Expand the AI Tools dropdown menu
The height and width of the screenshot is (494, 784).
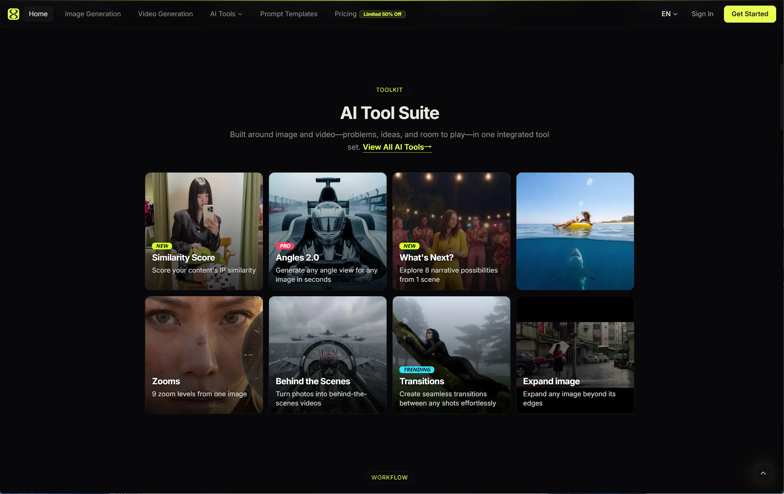click(x=226, y=14)
